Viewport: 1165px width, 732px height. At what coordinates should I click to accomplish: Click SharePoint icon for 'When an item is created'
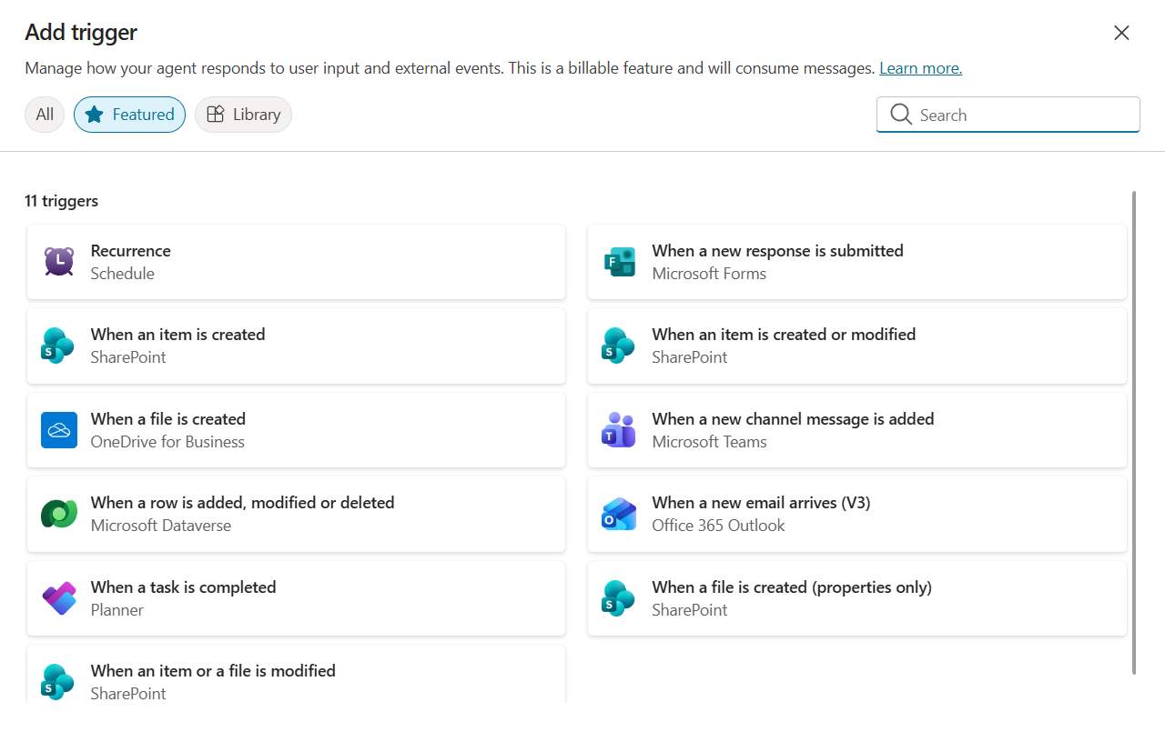pyautogui.click(x=58, y=346)
